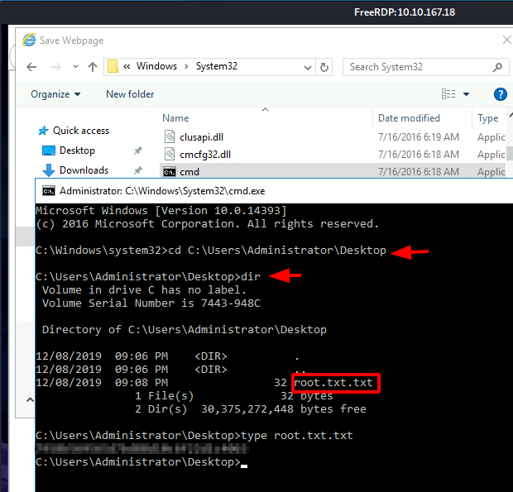The width and height of the screenshot is (513, 492).
Task: Go up one folder level arrow
Action: pyautogui.click(x=93, y=67)
